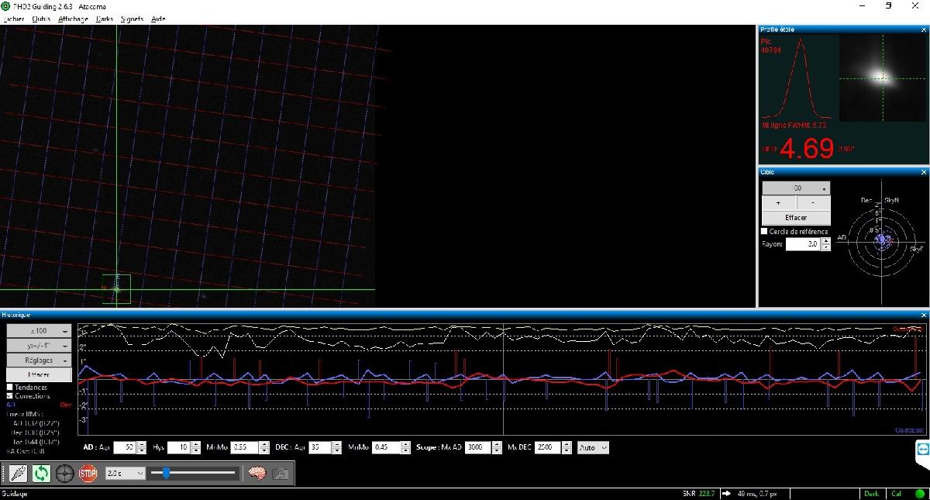930x500 pixels.
Task: Open advanced settings brain icon
Action: coord(257,473)
